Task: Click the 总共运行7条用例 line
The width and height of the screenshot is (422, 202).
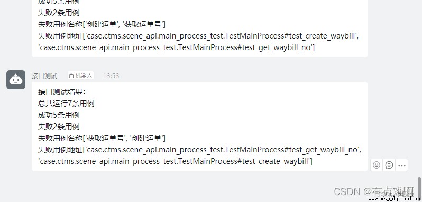Action: 66,103
